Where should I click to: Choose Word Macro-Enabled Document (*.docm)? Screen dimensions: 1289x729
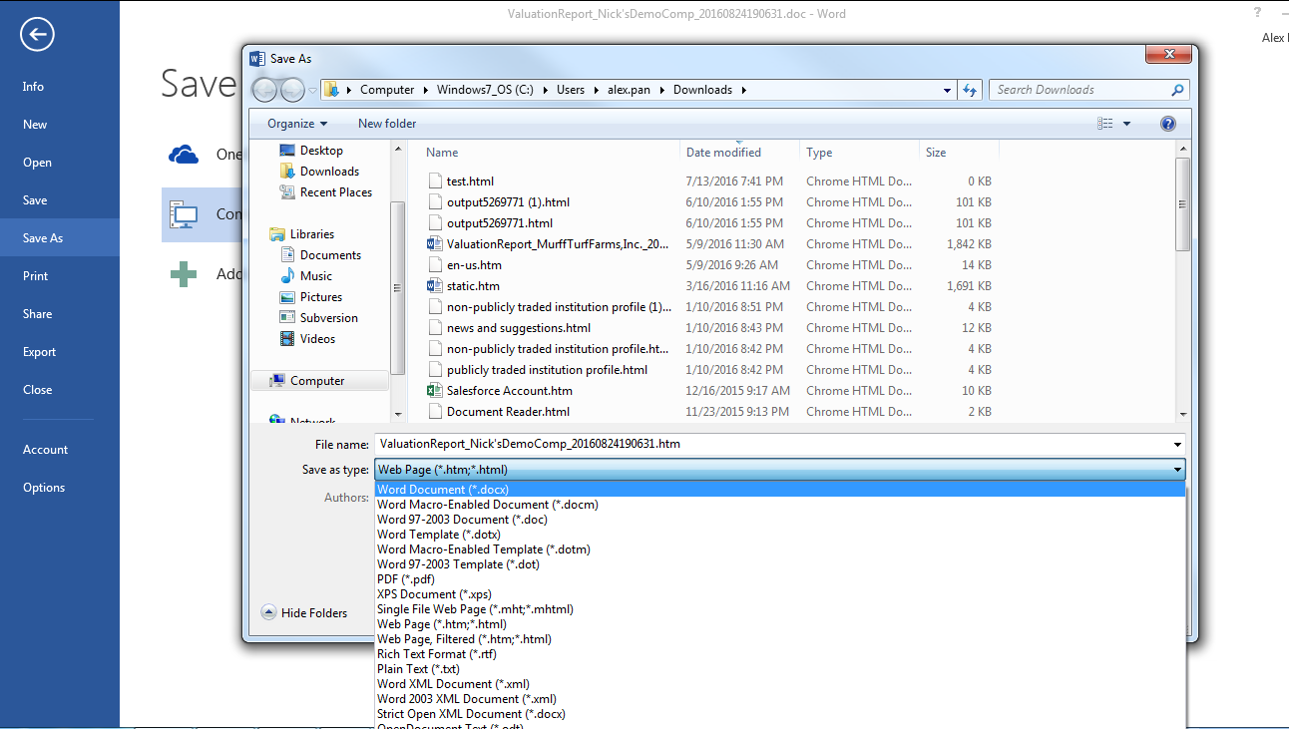pyautogui.click(x=780, y=505)
